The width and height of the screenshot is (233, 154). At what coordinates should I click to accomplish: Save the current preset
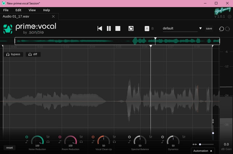[209, 28]
